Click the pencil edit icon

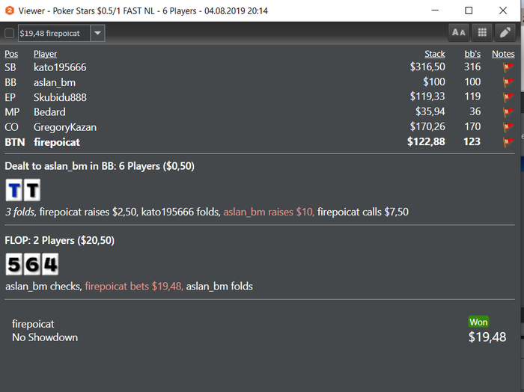click(505, 33)
